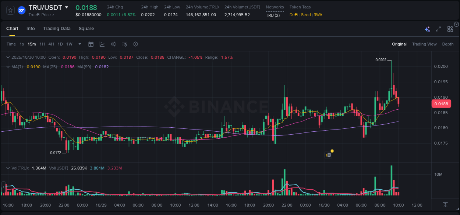Open the candle display settings icon
The image size is (460, 215).
pyautogui.click(x=113, y=44)
